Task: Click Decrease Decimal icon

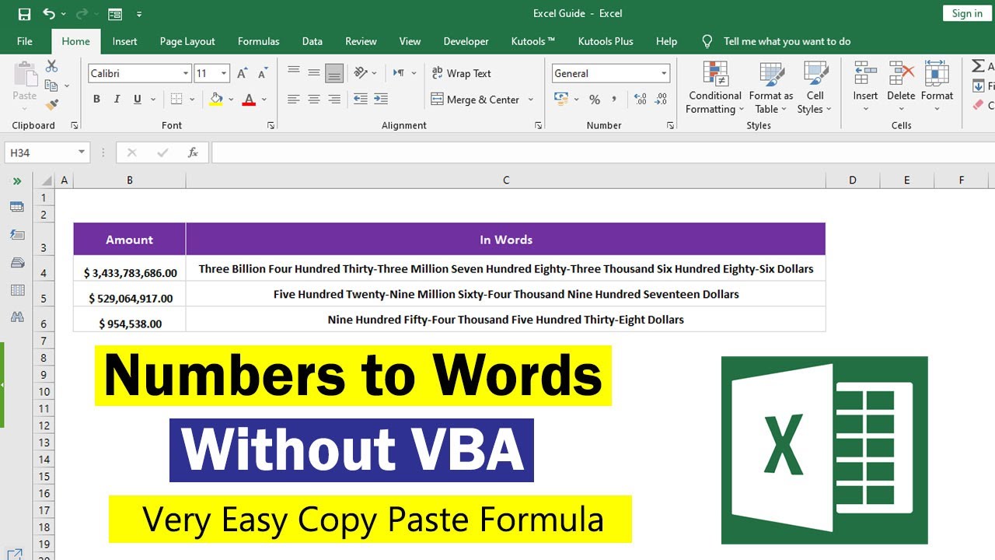Action: [x=661, y=99]
